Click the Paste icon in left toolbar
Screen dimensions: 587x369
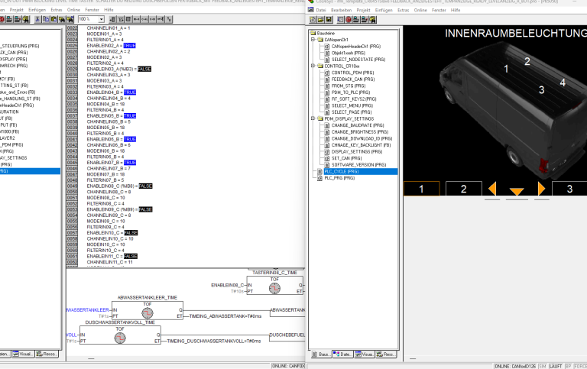point(54,19)
